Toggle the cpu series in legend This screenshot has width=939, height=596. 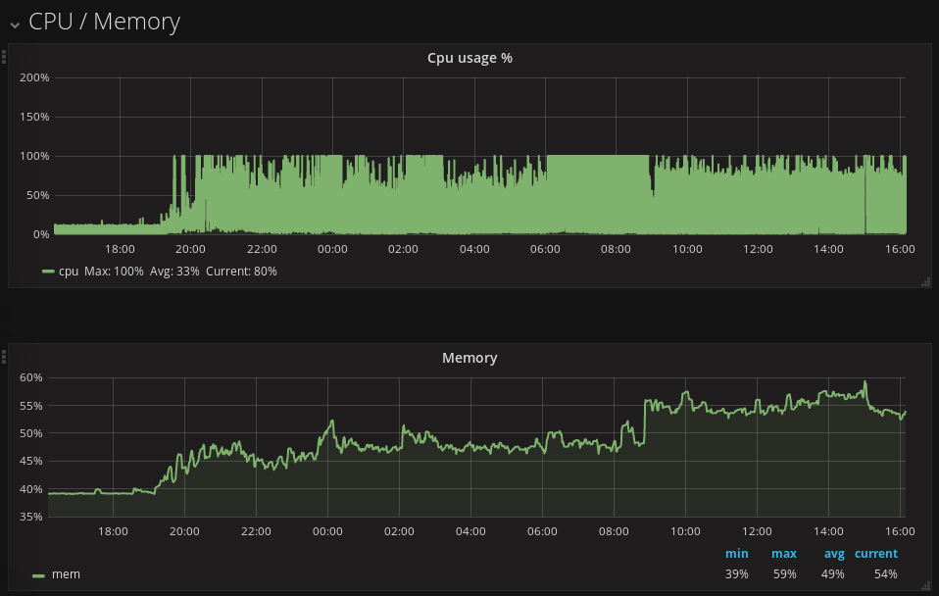click(69, 272)
